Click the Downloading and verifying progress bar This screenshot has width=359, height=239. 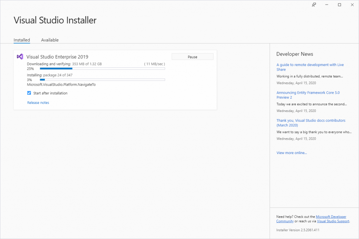(x=102, y=68)
